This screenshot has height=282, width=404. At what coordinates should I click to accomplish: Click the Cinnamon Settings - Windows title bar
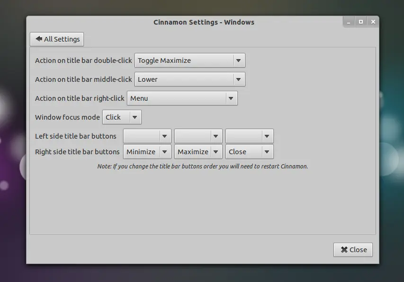[204, 22]
